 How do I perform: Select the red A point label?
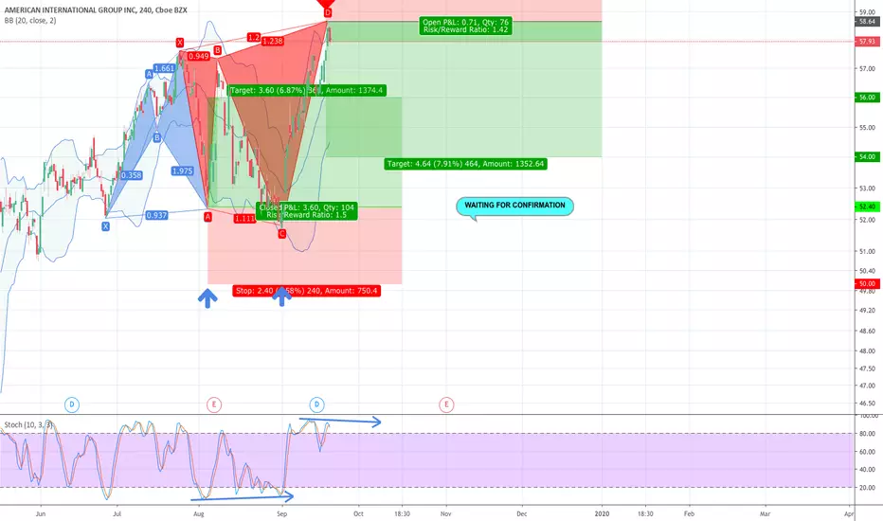(207, 216)
